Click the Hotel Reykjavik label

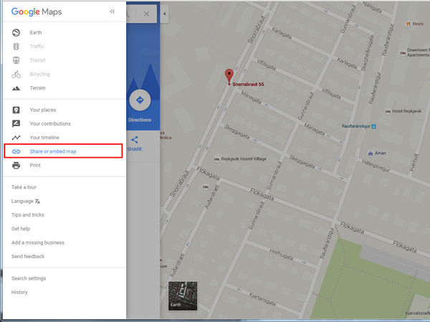tap(406, 111)
